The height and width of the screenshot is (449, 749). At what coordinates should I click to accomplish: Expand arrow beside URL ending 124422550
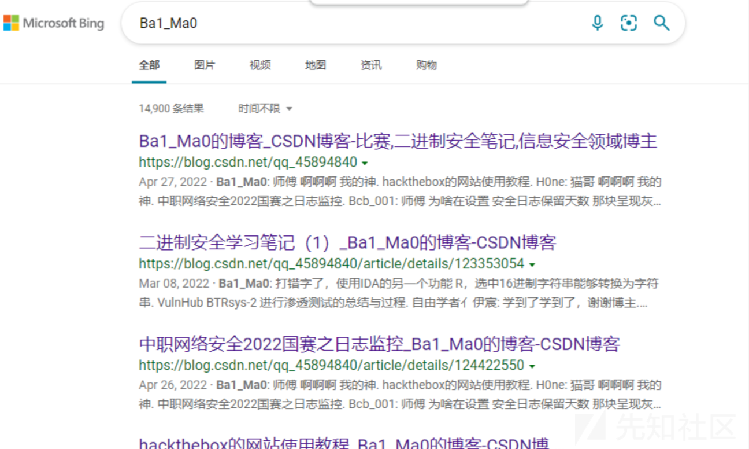[x=532, y=367]
